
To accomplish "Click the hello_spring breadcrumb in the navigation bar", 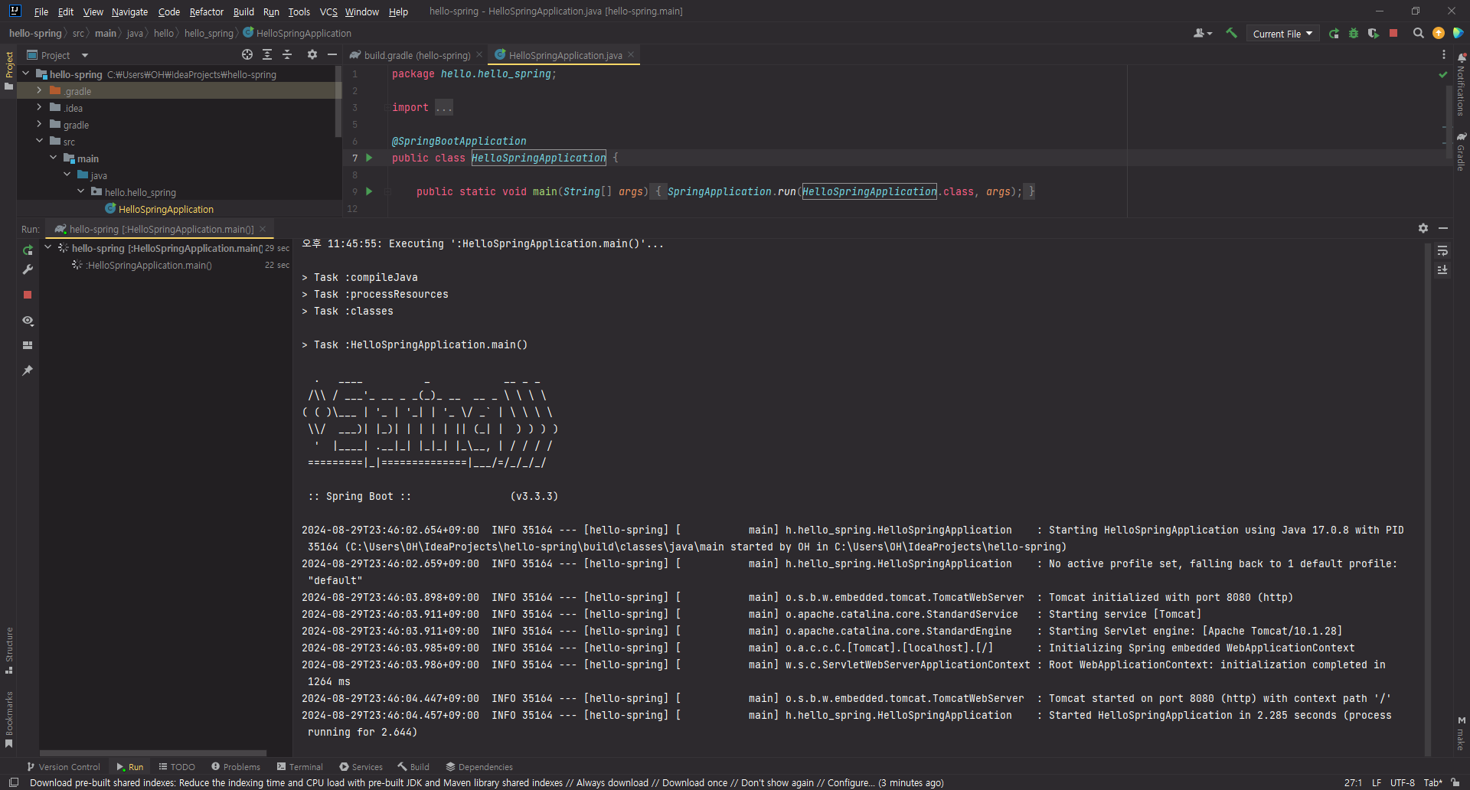I will pos(208,33).
